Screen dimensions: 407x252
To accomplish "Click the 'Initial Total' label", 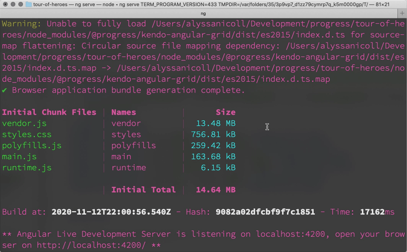I will click(143, 190).
